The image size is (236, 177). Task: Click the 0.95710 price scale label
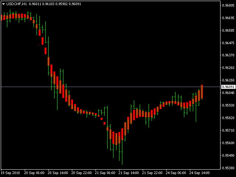click(x=228, y=130)
